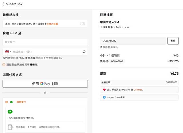Click the info icon in phone field
The height and width of the screenshot is (133, 183).
click(84, 52)
